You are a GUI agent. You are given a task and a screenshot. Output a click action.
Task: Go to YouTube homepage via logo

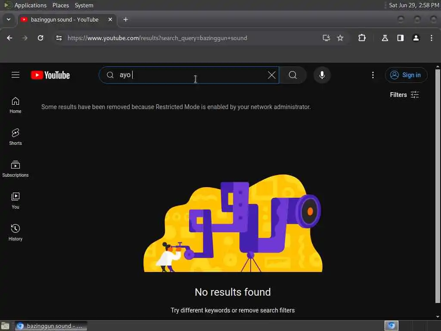[x=50, y=75]
